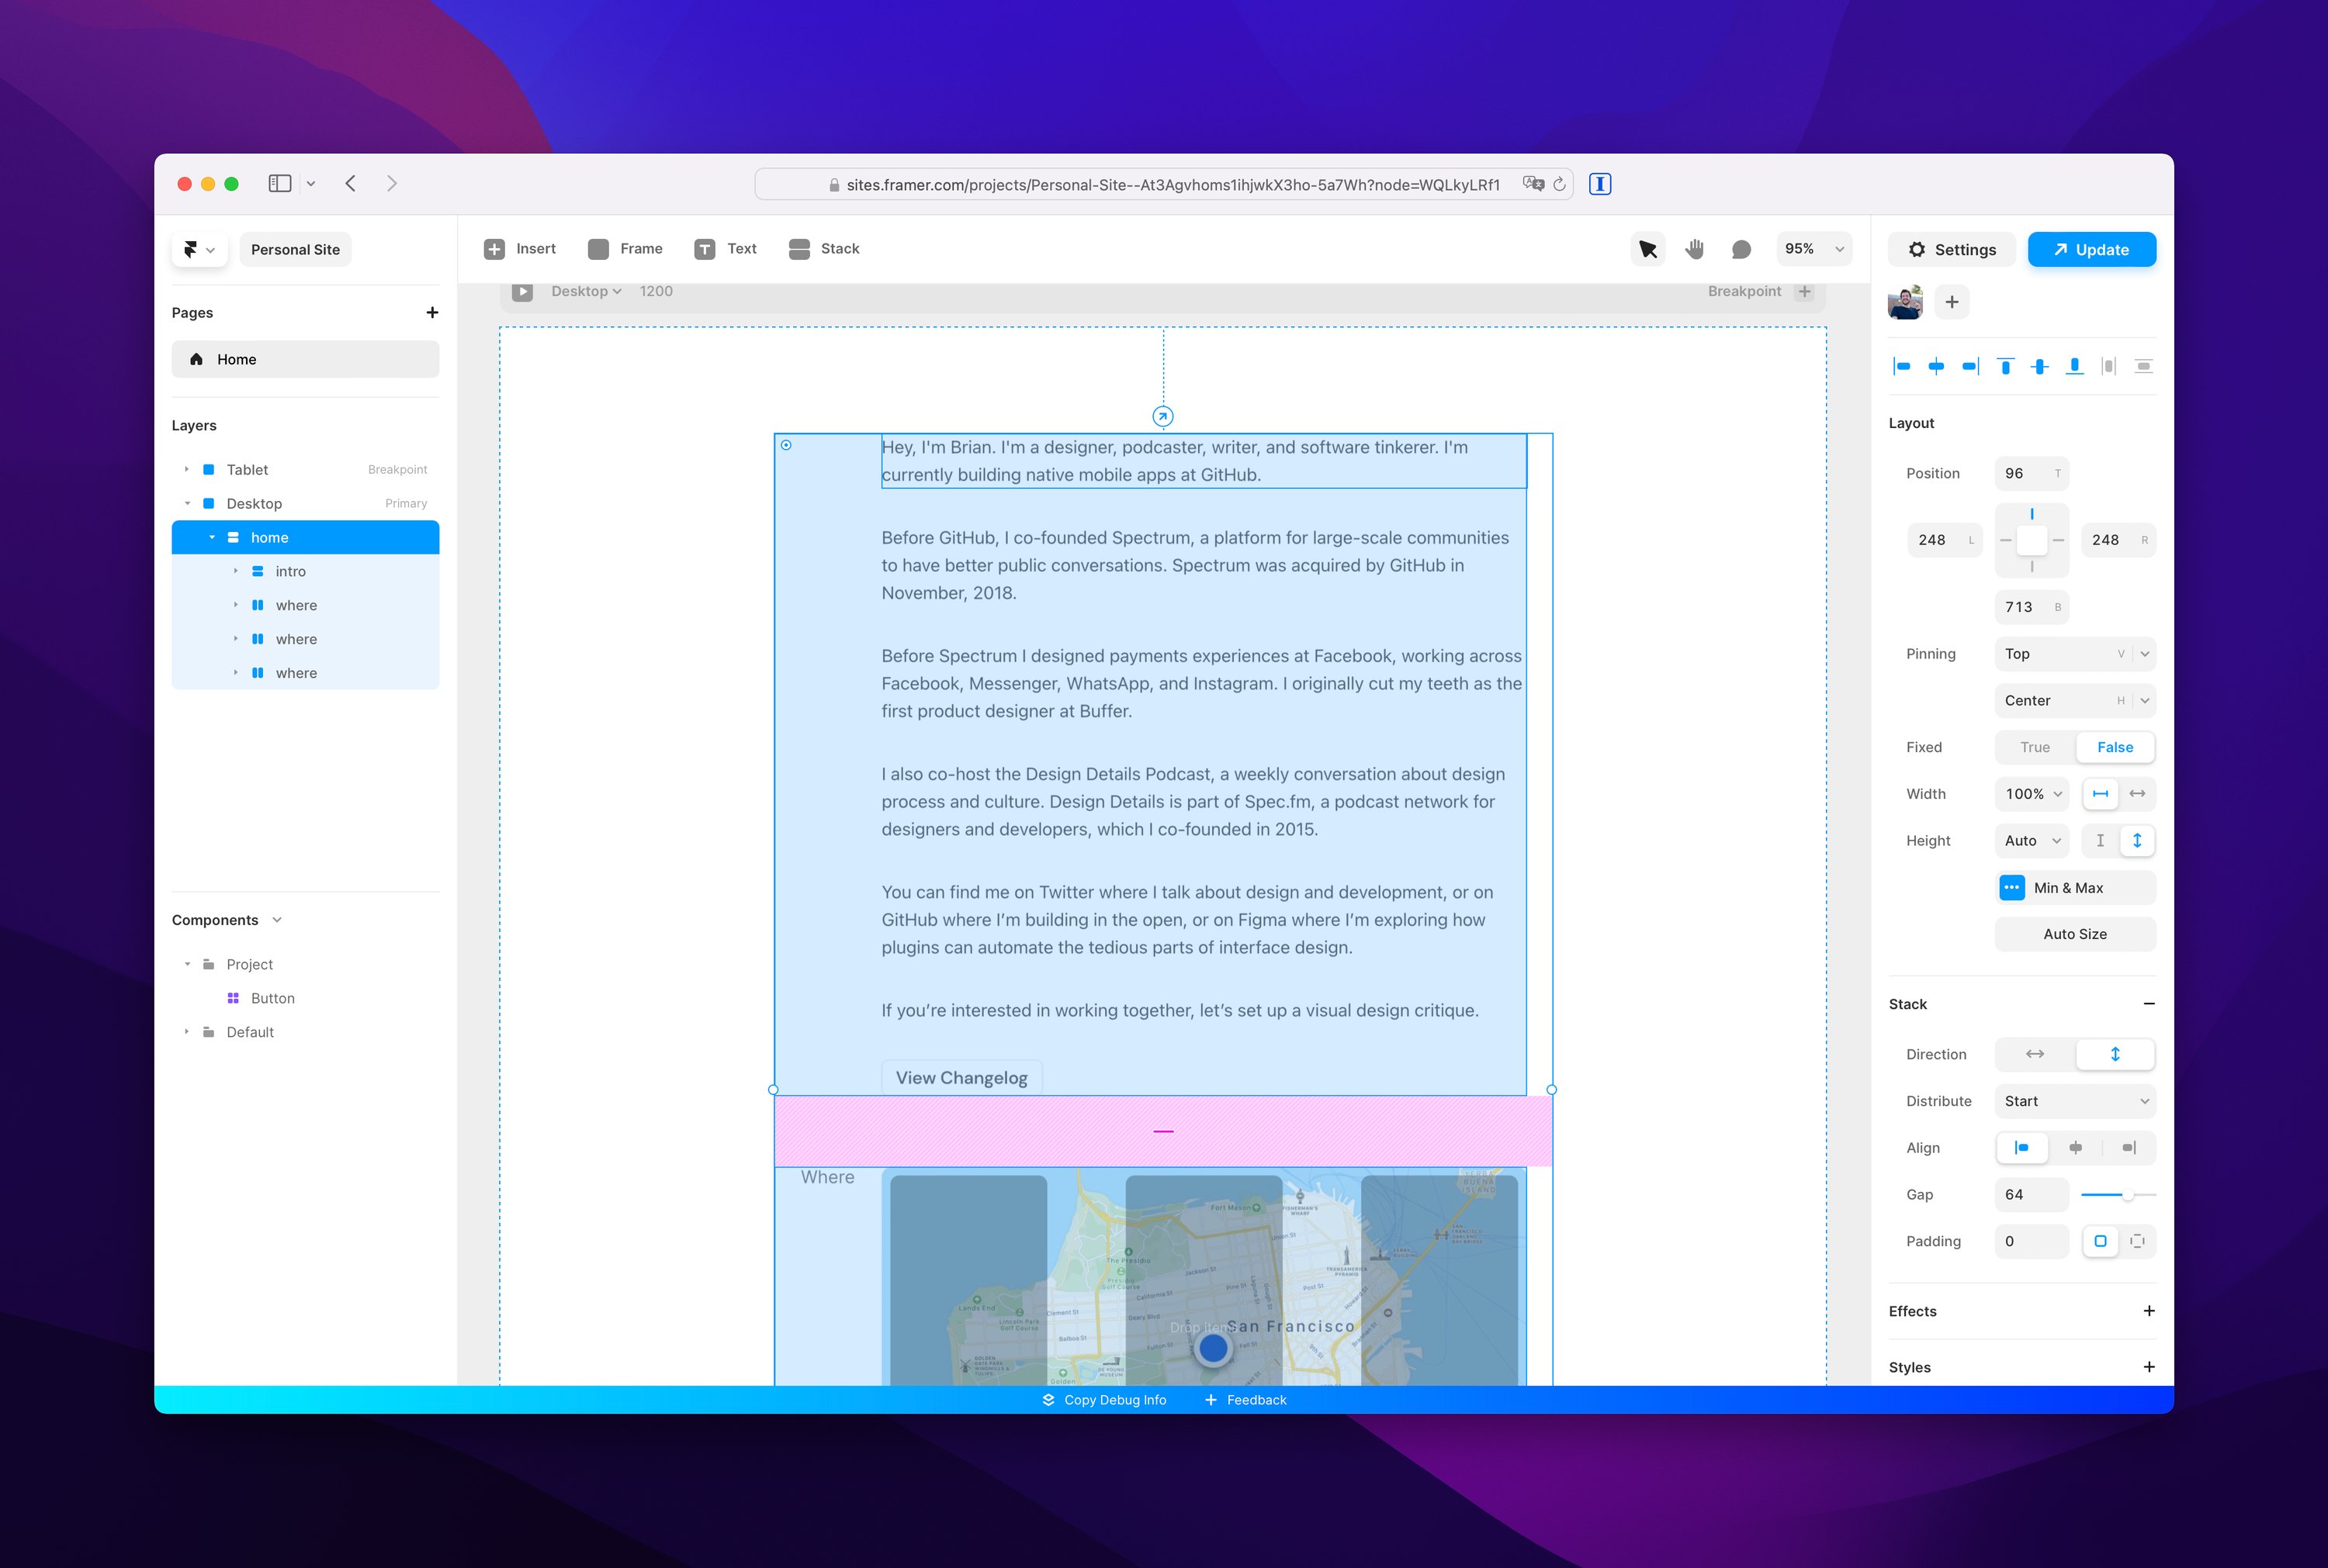The image size is (2328, 1568).
Task: Set stack Align to center
Action: [2075, 1148]
